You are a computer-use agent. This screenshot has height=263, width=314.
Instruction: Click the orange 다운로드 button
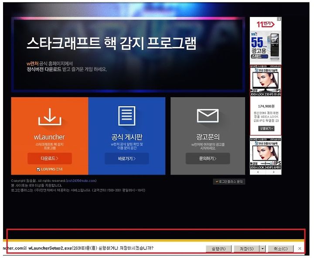click(50, 158)
